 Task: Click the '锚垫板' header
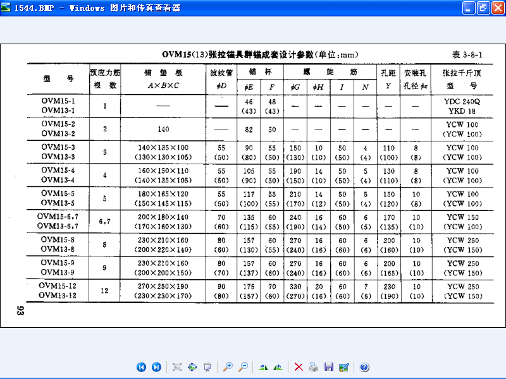coord(163,73)
